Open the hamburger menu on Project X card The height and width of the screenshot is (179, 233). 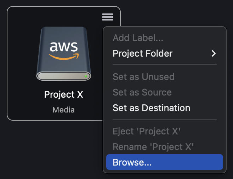coord(108,17)
